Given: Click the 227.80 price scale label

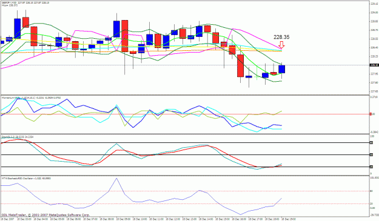Looking at the screenshot, I should (374, 82).
